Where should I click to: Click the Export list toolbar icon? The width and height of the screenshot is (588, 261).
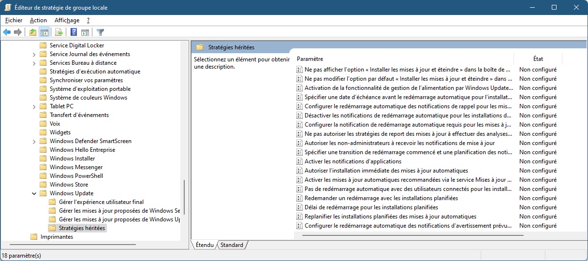(59, 32)
